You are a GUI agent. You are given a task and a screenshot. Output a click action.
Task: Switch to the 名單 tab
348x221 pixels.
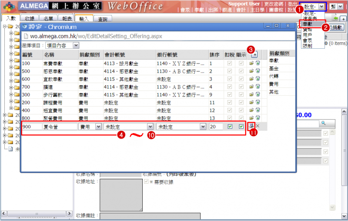tap(48, 19)
